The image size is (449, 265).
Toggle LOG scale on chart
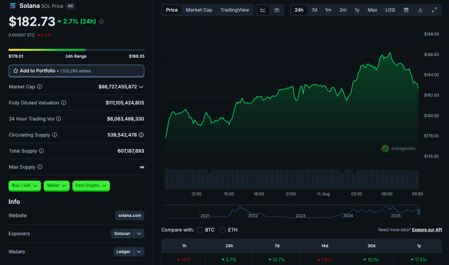click(390, 10)
